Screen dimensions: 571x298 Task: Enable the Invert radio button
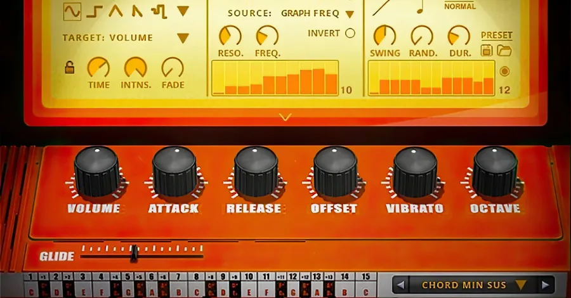coord(350,34)
